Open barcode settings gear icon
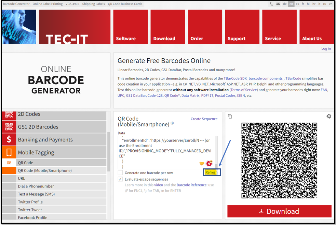This screenshot has height=225, width=336. click(329, 116)
